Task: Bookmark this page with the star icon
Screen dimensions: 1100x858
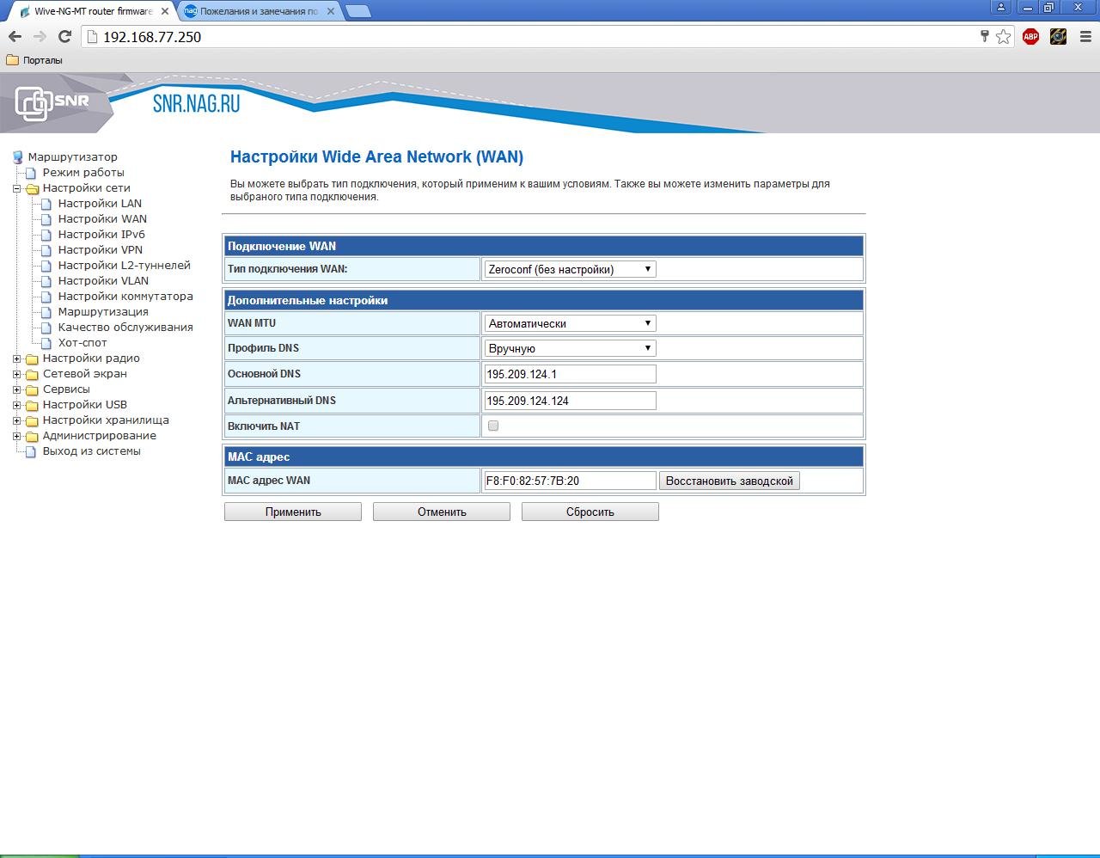Action: click(x=1003, y=36)
